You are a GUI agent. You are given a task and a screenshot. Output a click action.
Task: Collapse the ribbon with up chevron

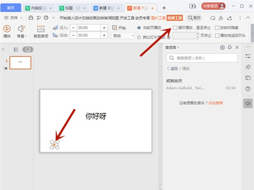248,18
